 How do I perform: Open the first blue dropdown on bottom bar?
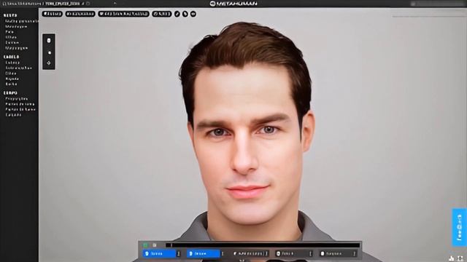pos(159,253)
